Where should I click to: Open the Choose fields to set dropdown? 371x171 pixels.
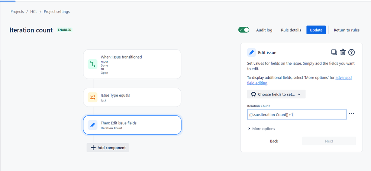[x=276, y=94]
